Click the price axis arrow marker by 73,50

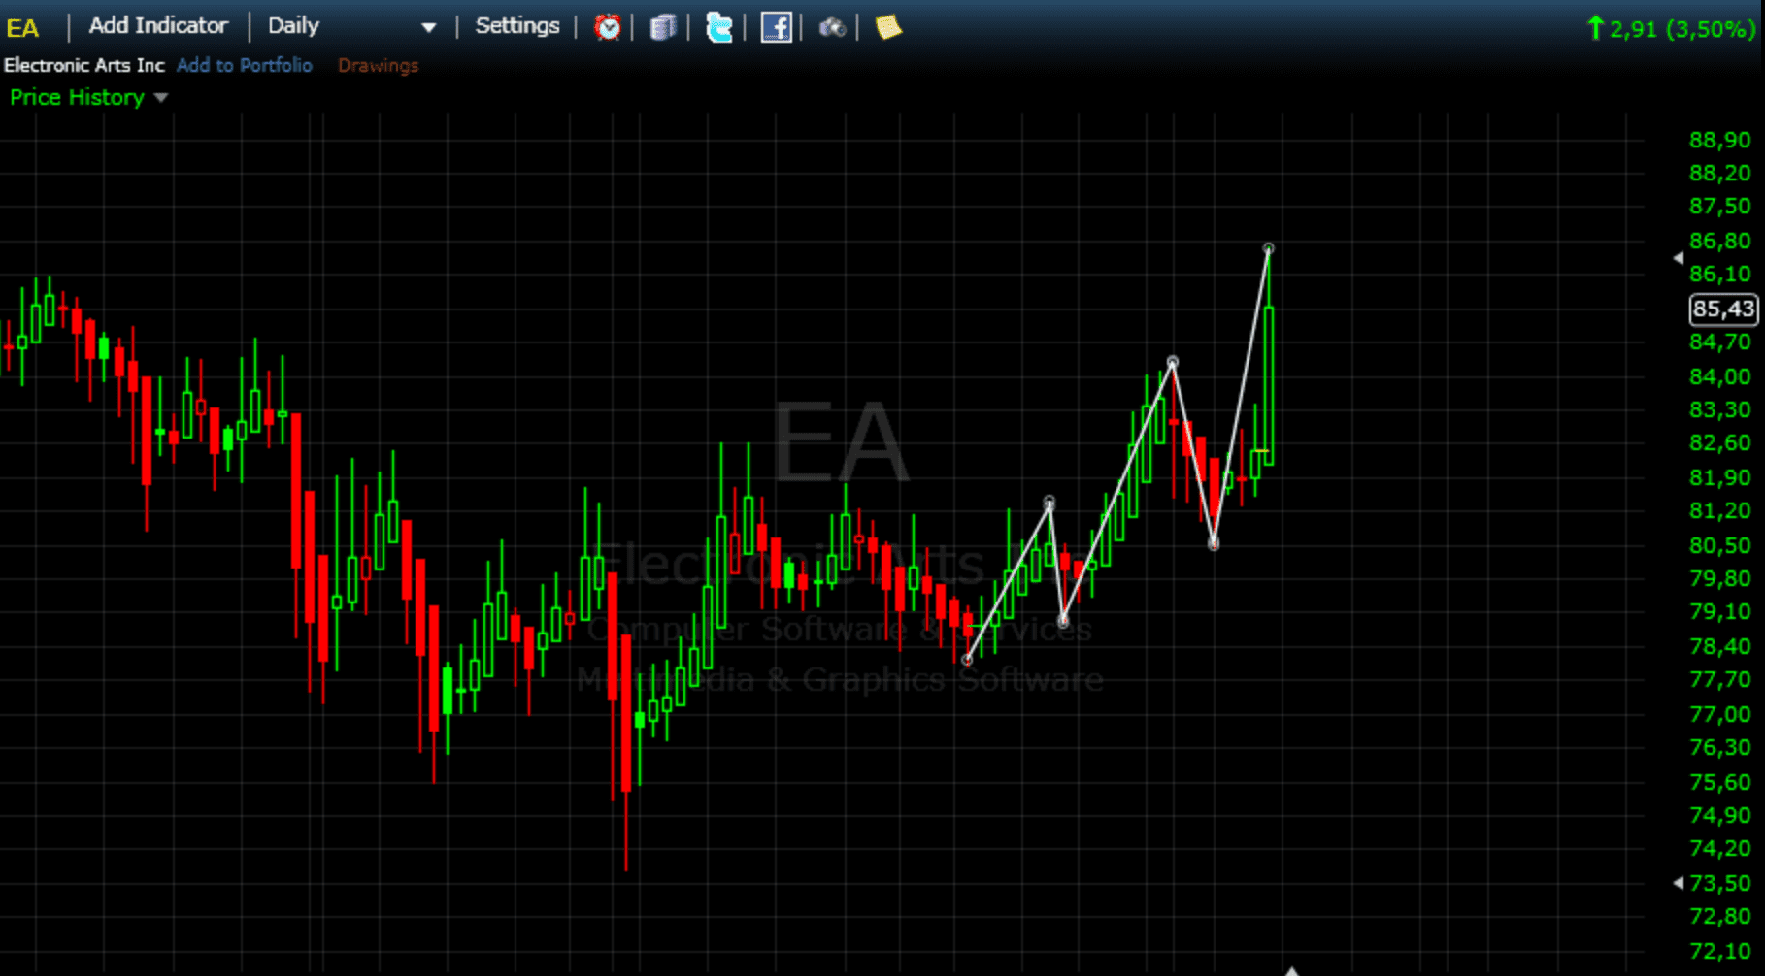click(x=1679, y=883)
